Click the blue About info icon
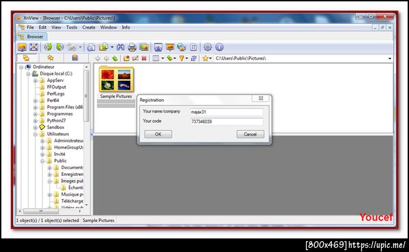This screenshot has width=409, height=252. click(x=219, y=47)
